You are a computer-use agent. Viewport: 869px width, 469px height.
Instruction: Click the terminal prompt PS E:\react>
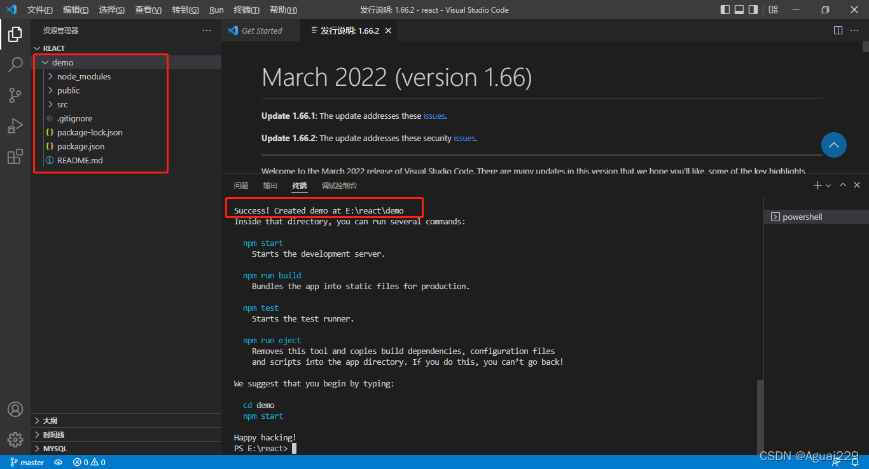point(261,449)
